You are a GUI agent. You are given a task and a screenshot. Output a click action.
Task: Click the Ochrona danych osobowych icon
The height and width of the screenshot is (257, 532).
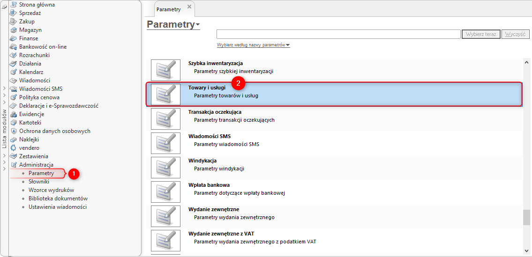pyautogui.click(x=14, y=131)
